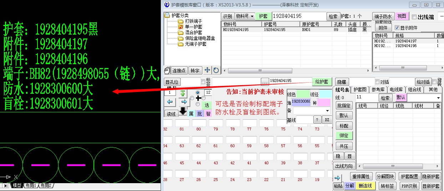Click the blue right arrow above 粘贴
Image resolution: width=444 pixels, height=191 pixels.
click(337, 177)
